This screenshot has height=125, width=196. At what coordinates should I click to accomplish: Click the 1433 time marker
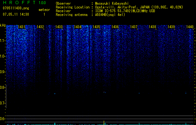59,27
